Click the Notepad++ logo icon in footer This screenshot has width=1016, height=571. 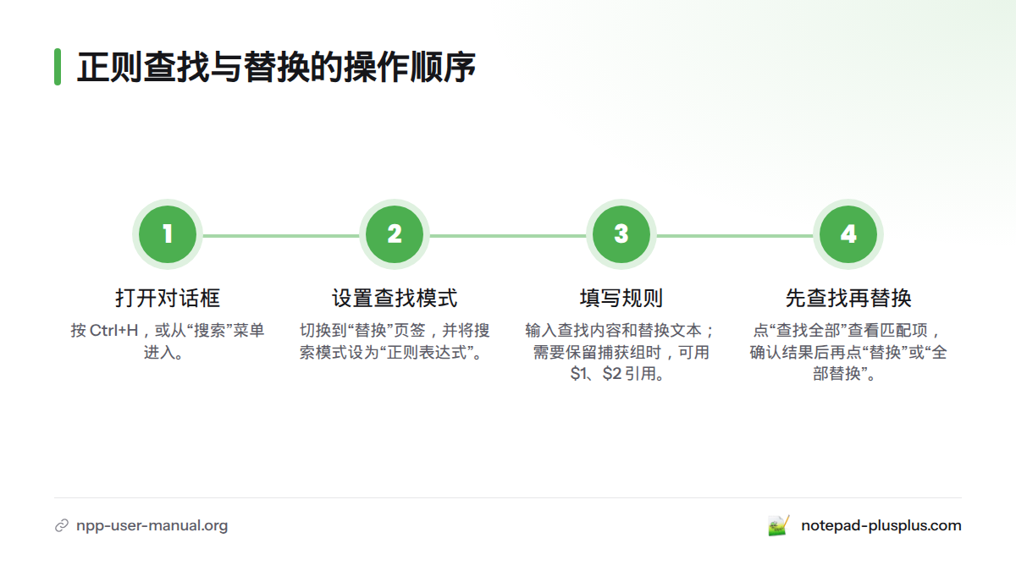pyautogui.click(x=779, y=525)
